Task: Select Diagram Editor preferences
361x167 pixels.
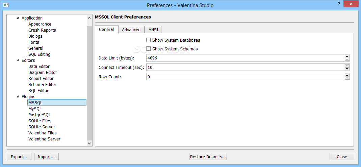Action: [x=43, y=72]
